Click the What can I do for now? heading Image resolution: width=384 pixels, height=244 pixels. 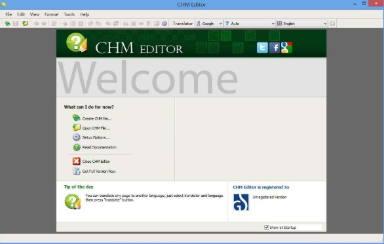coord(89,107)
